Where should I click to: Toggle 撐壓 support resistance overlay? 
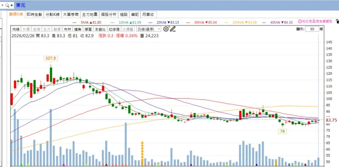point(88,29)
